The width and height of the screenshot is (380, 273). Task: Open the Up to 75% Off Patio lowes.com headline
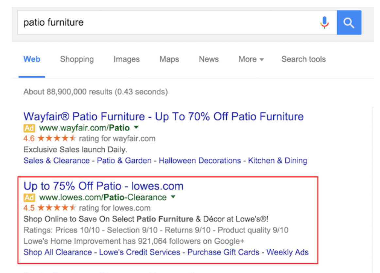pos(103,186)
